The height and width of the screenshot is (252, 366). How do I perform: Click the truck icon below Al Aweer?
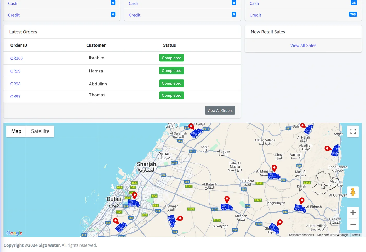(x=172, y=221)
